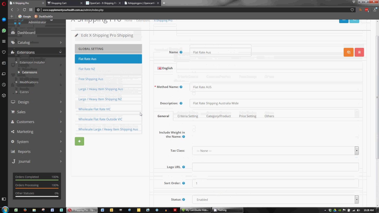Viewport: 379px width, 213px height.
Task: Open CamStudio Video taskbar item
Action: 195,210
